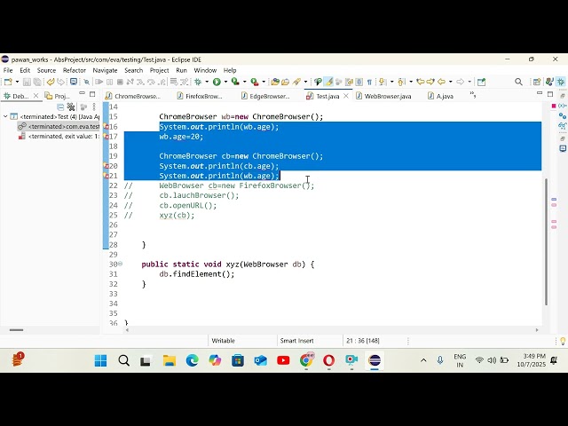Open the File menu
Viewport: 568px width, 426px height.
tap(8, 70)
